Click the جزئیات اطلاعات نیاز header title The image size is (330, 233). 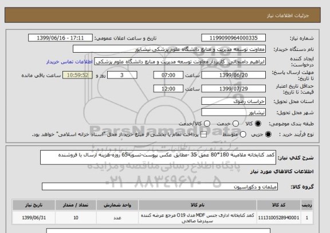point(288,15)
